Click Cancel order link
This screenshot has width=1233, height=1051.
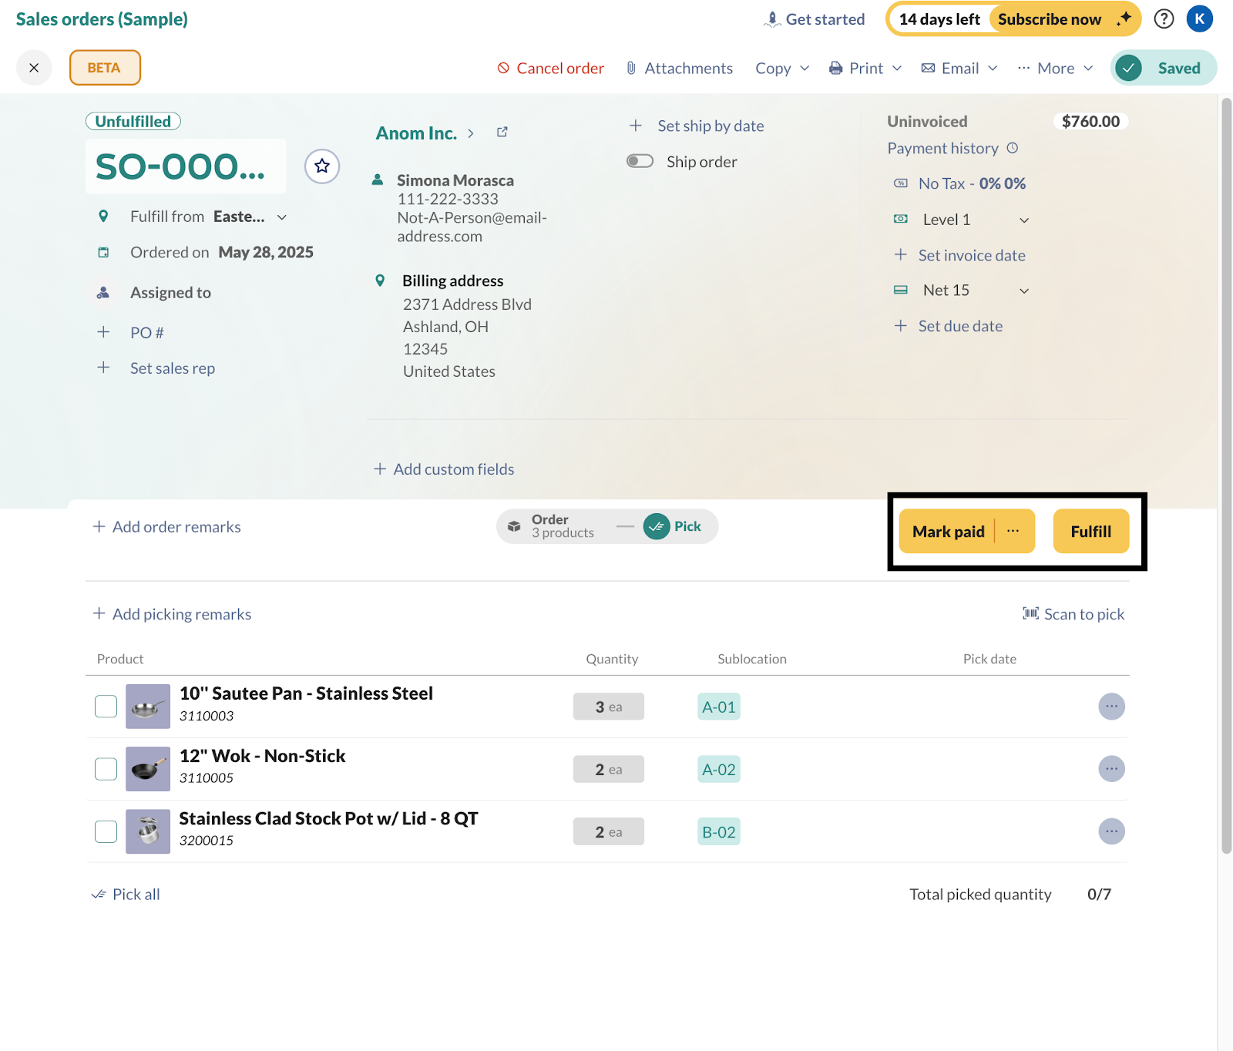(x=551, y=68)
